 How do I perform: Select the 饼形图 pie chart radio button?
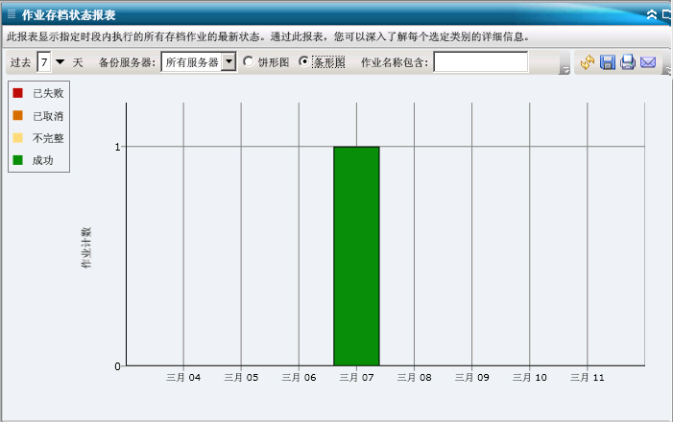click(248, 61)
